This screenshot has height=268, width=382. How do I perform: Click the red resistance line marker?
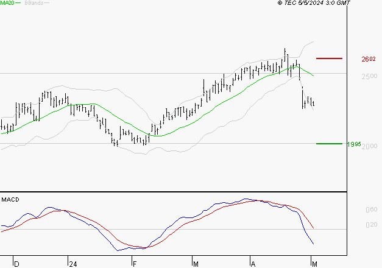(329, 58)
